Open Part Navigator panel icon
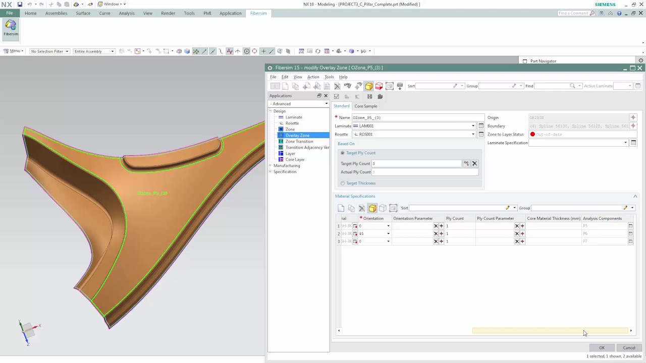Viewport: 646px width, 363px height. 525,61
